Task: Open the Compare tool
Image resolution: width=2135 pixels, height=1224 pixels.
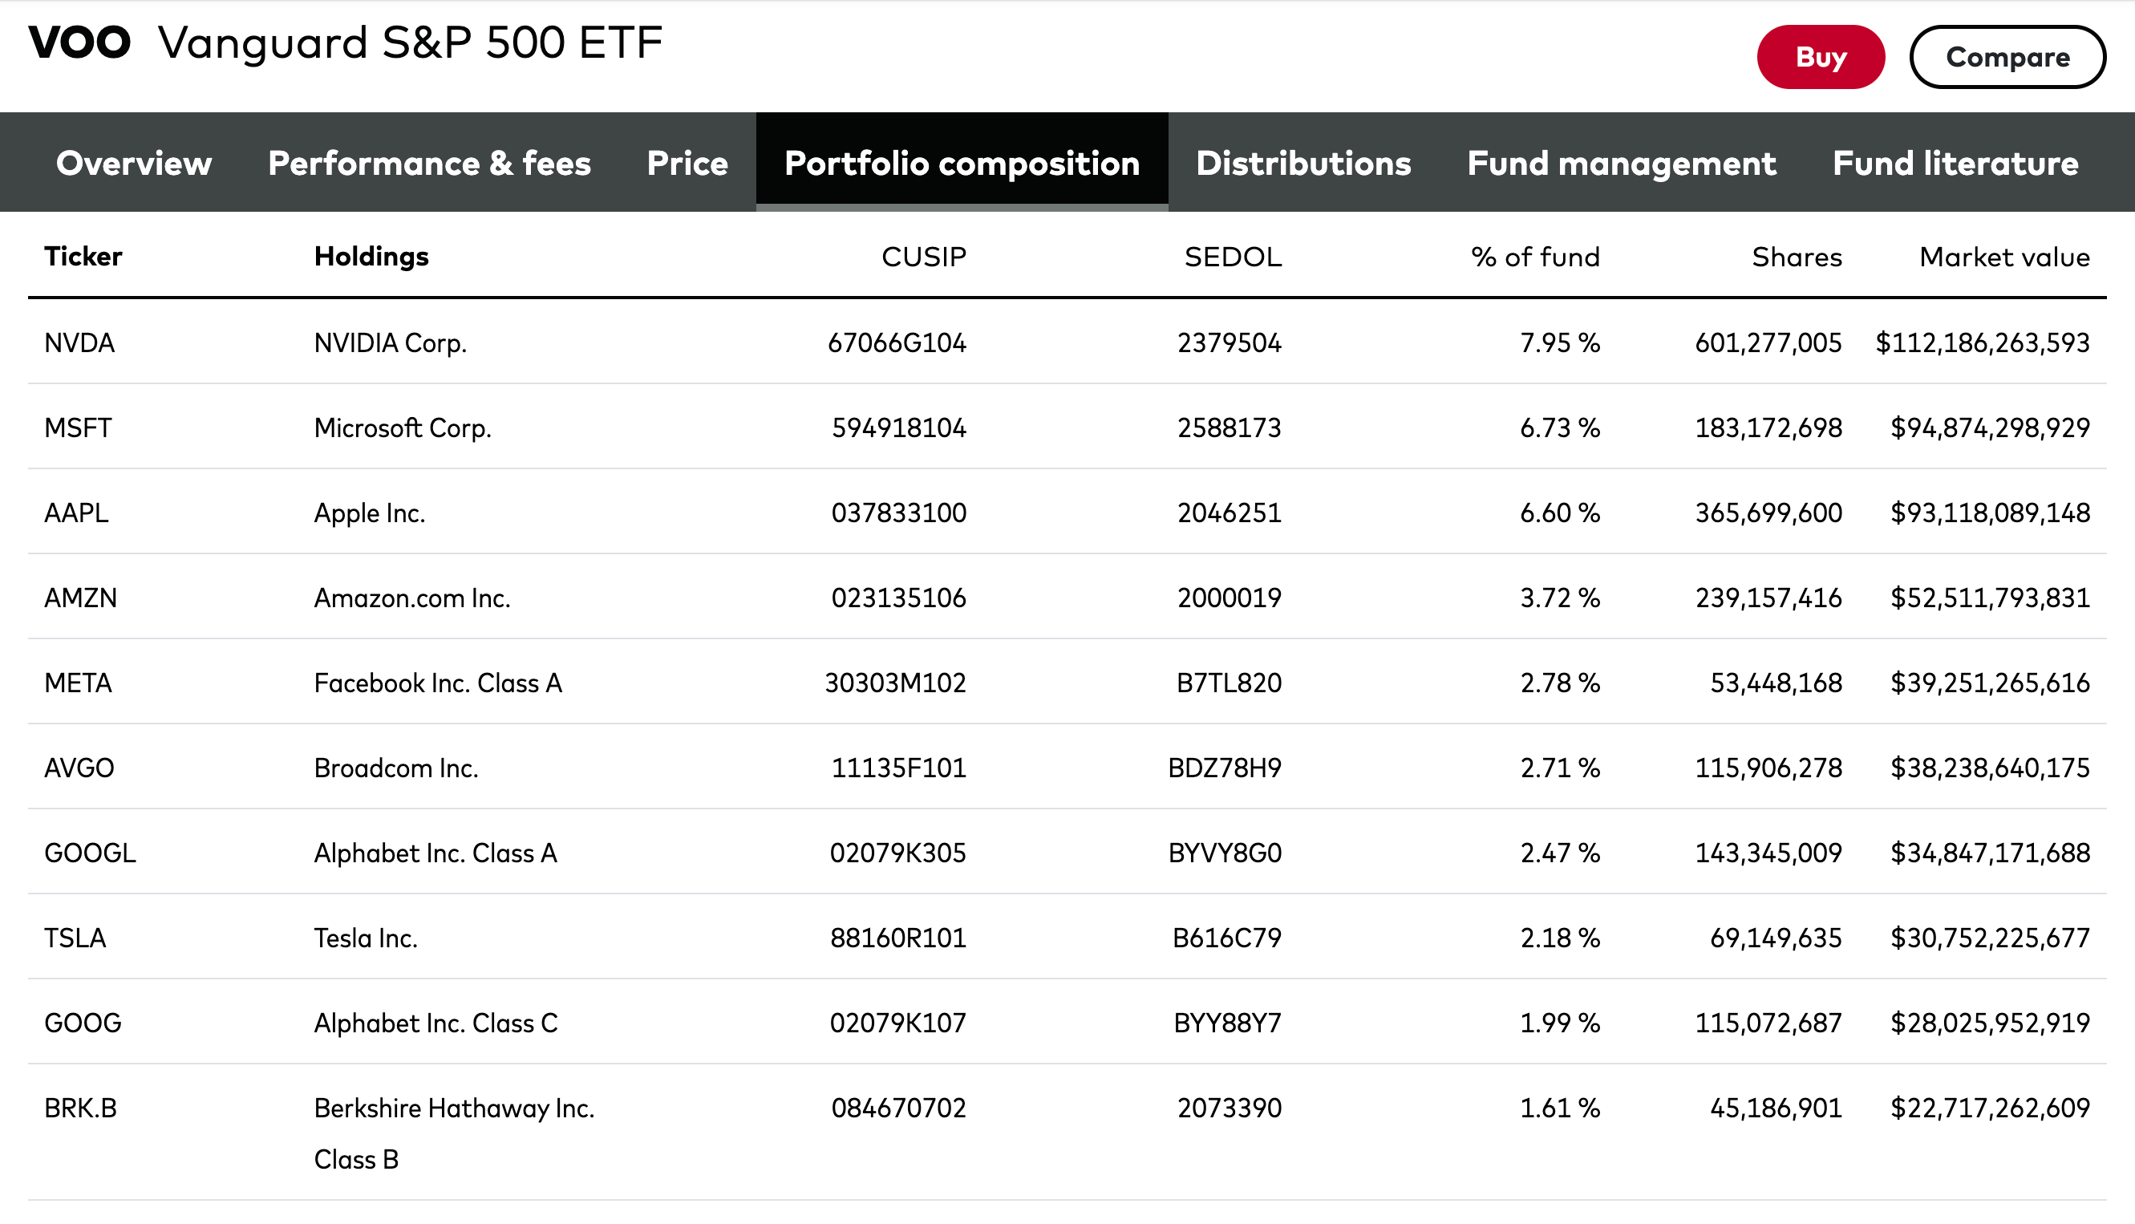Action: (2008, 57)
